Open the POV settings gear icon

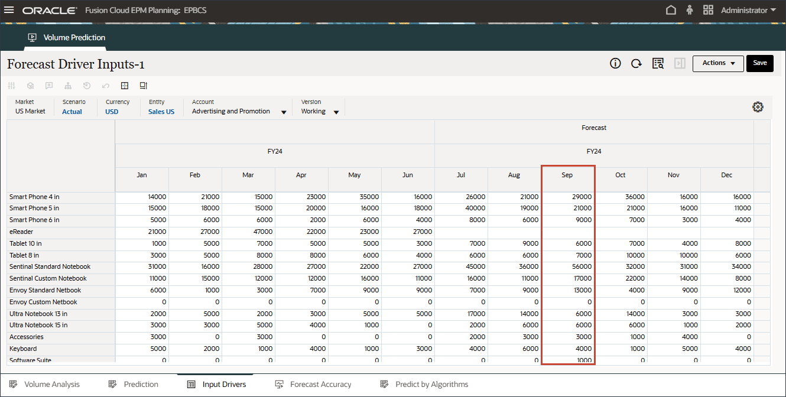(x=758, y=107)
